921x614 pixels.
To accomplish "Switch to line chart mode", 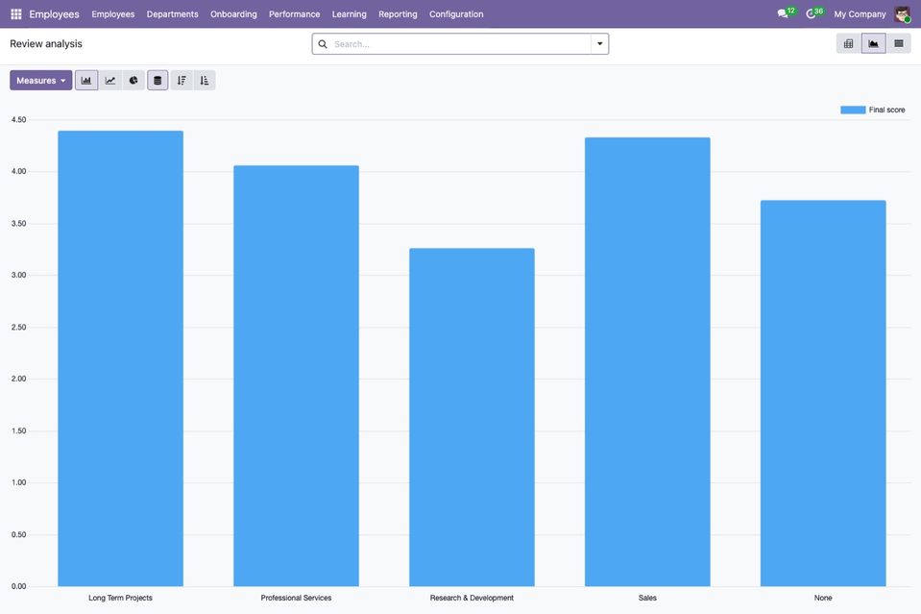I will point(109,81).
